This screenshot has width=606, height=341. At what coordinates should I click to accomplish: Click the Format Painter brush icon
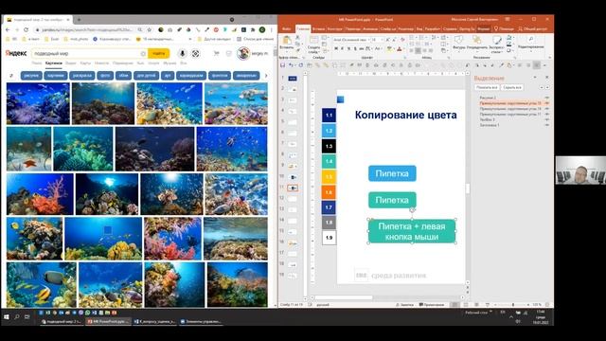[x=297, y=50]
